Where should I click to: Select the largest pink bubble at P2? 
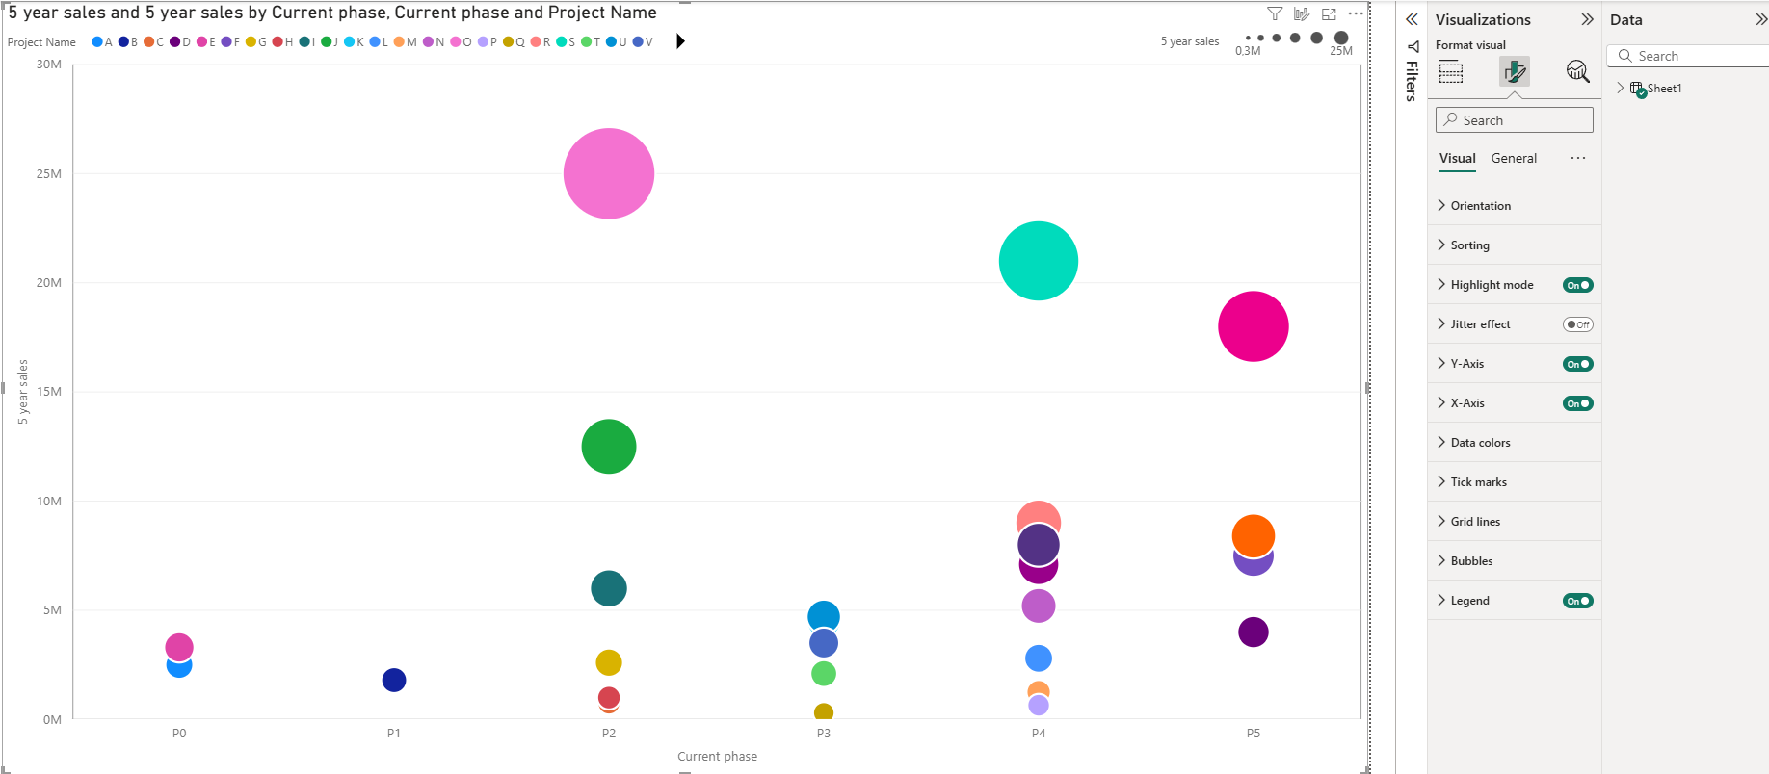(609, 173)
